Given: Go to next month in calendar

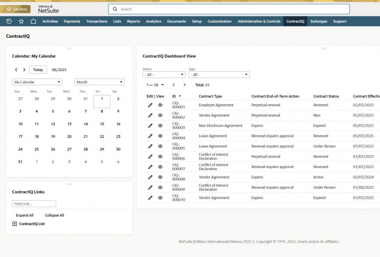Looking at the screenshot, I should (24, 70).
